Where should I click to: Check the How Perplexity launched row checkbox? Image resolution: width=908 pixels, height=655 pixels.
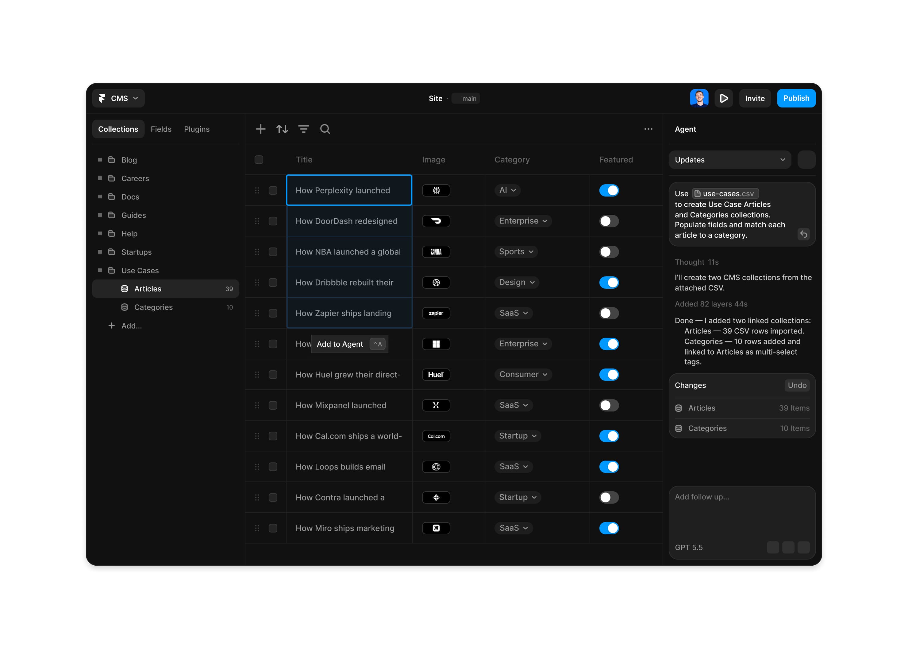pyautogui.click(x=273, y=190)
